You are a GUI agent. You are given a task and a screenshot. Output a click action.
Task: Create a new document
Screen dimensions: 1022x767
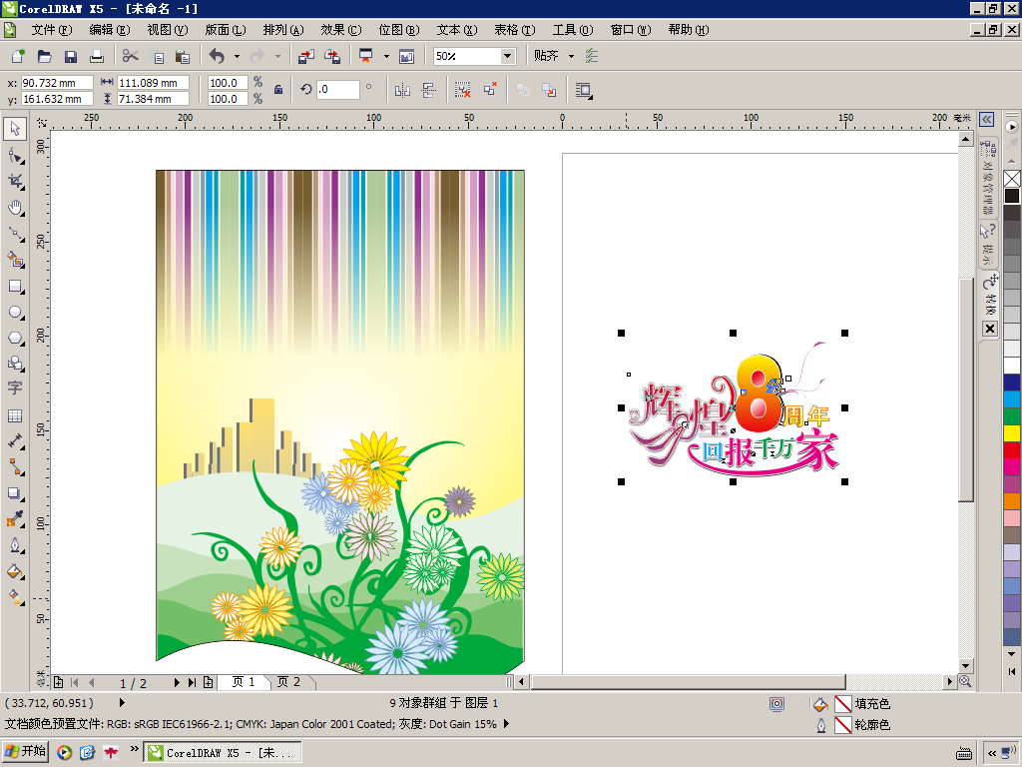pos(18,56)
